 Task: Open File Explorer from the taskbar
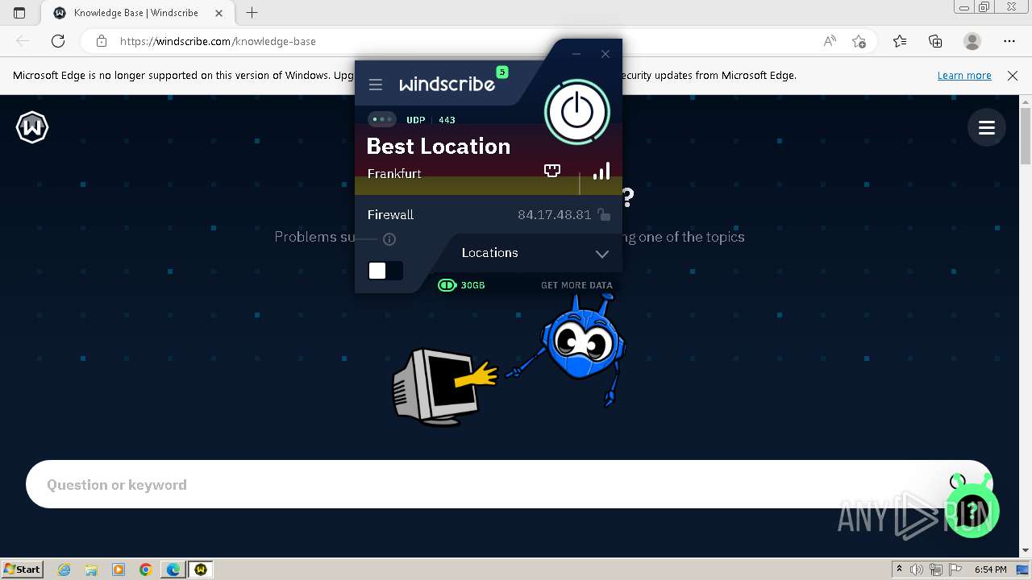[x=91, y=570]
